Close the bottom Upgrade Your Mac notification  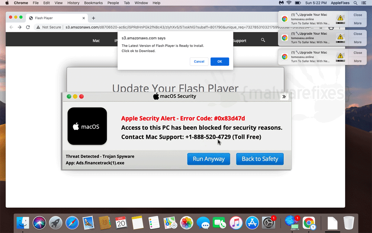pos(357,53)
